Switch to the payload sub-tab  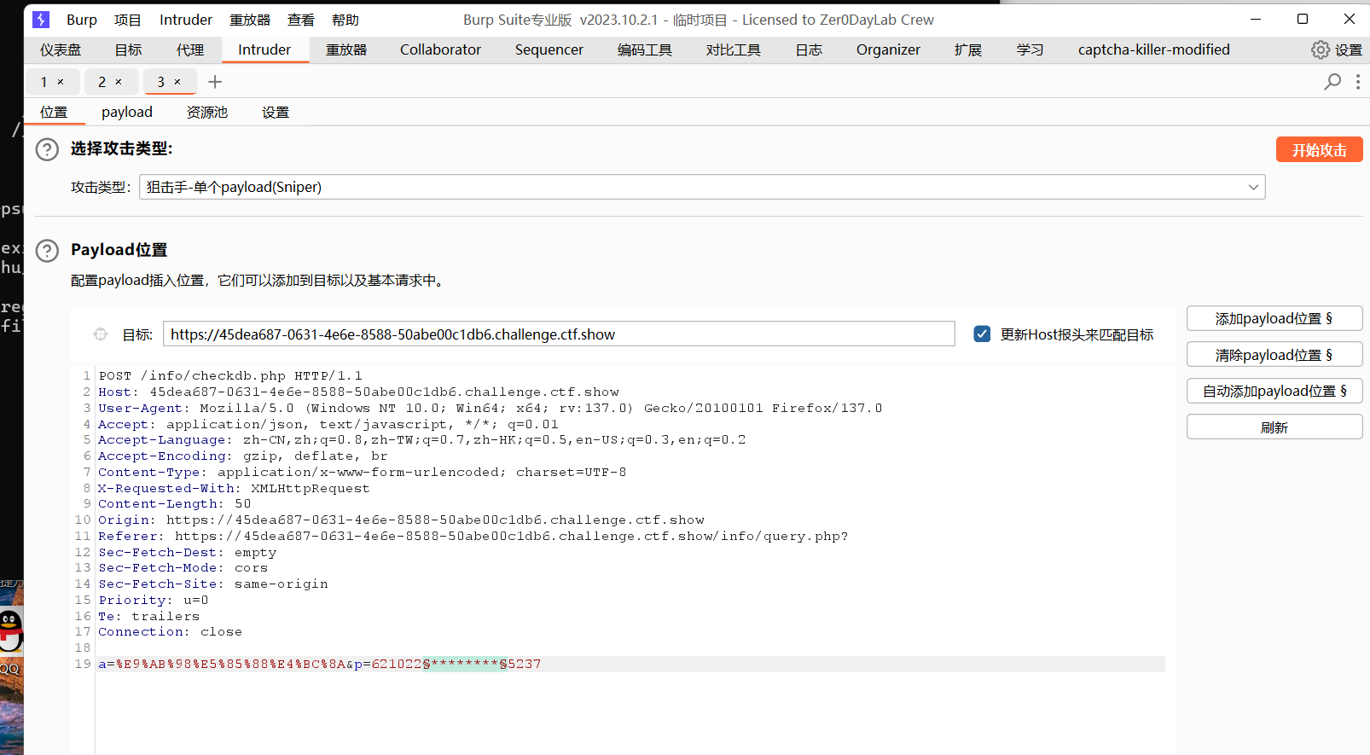click(127, 112)
